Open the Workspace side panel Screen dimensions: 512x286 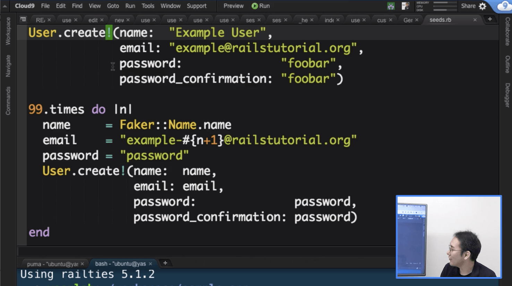coord(8,31)
